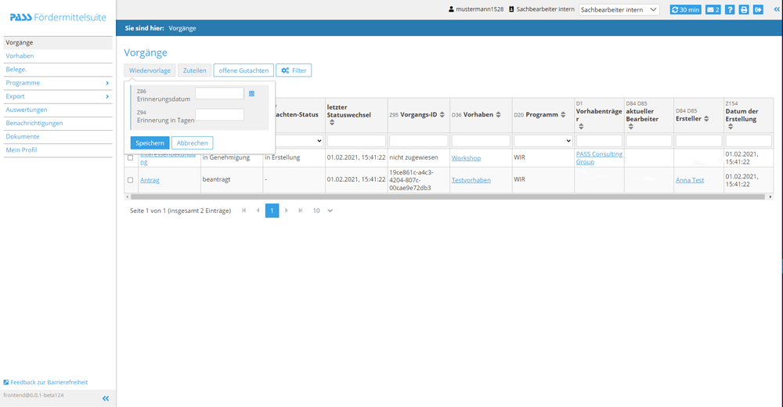The width and height of the screenshot is (783, 407).
Task: Go to last page pagination icon
Action: (x=300, y=211)
